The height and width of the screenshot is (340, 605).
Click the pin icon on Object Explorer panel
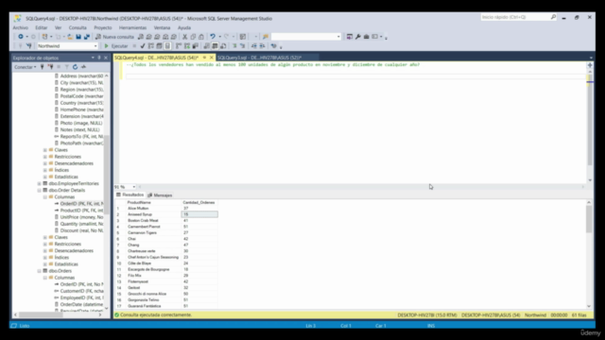pos(99,58)
